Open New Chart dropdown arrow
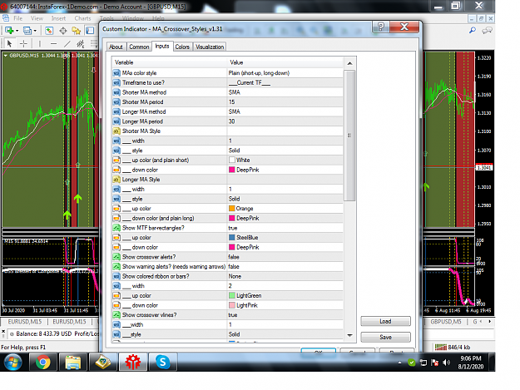520x390 pixels. pos(17,31)
